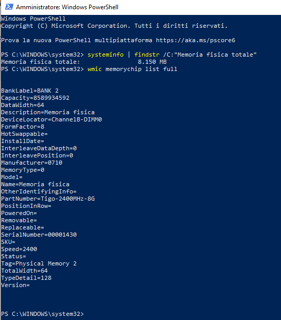The height and width of the screenshot is (320, 281).
Task: Click the 'findstr' command text
Action: point(147,55)
